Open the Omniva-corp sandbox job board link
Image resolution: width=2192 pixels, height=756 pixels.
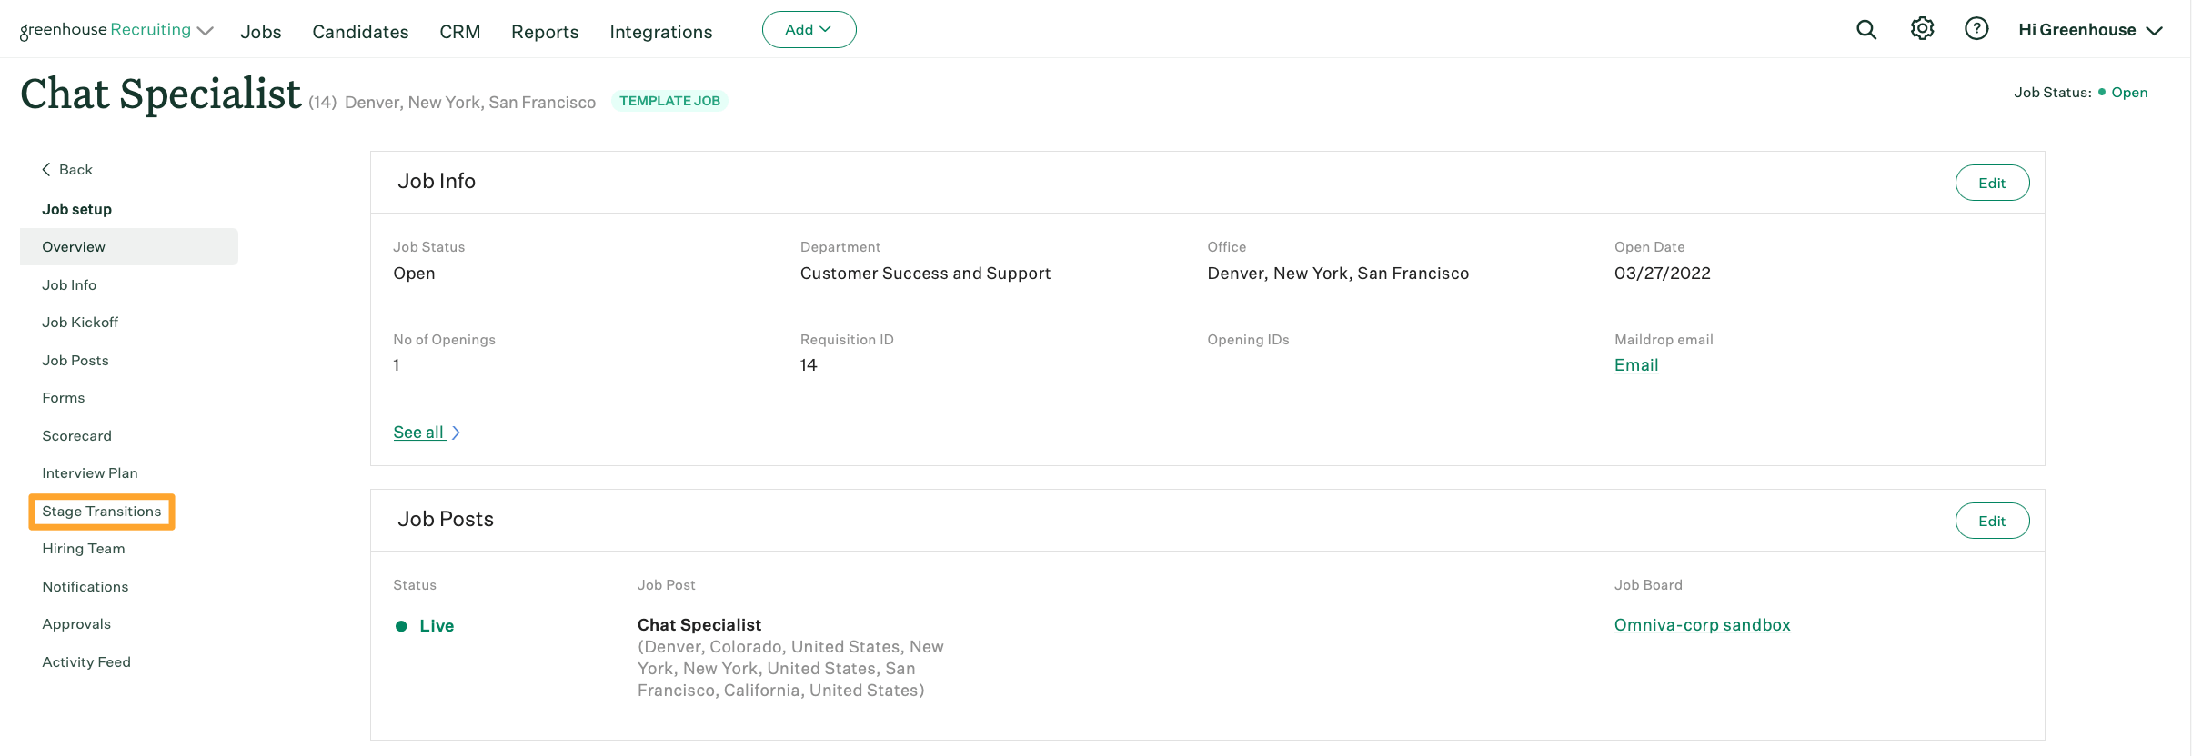1702,625
